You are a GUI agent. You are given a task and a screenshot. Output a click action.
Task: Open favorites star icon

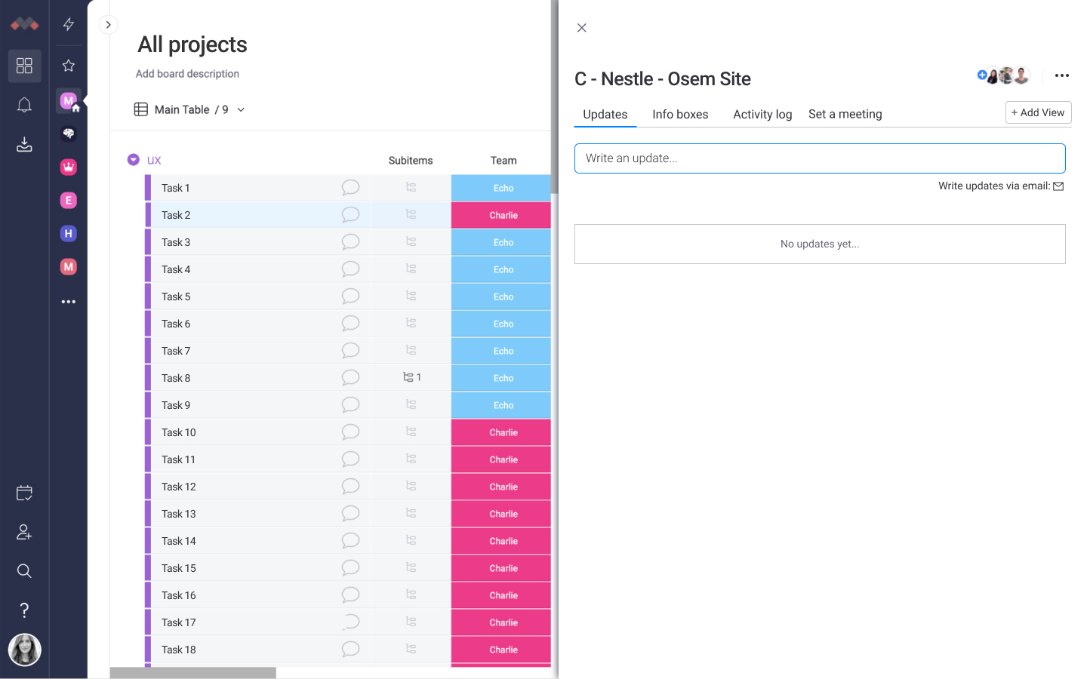(69, 66)
